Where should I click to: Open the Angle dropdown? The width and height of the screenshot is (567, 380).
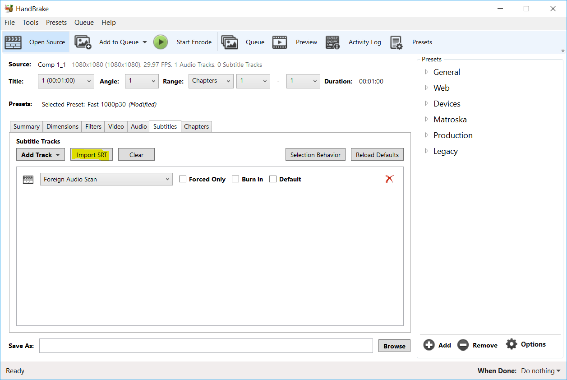[x=142, y=81]
